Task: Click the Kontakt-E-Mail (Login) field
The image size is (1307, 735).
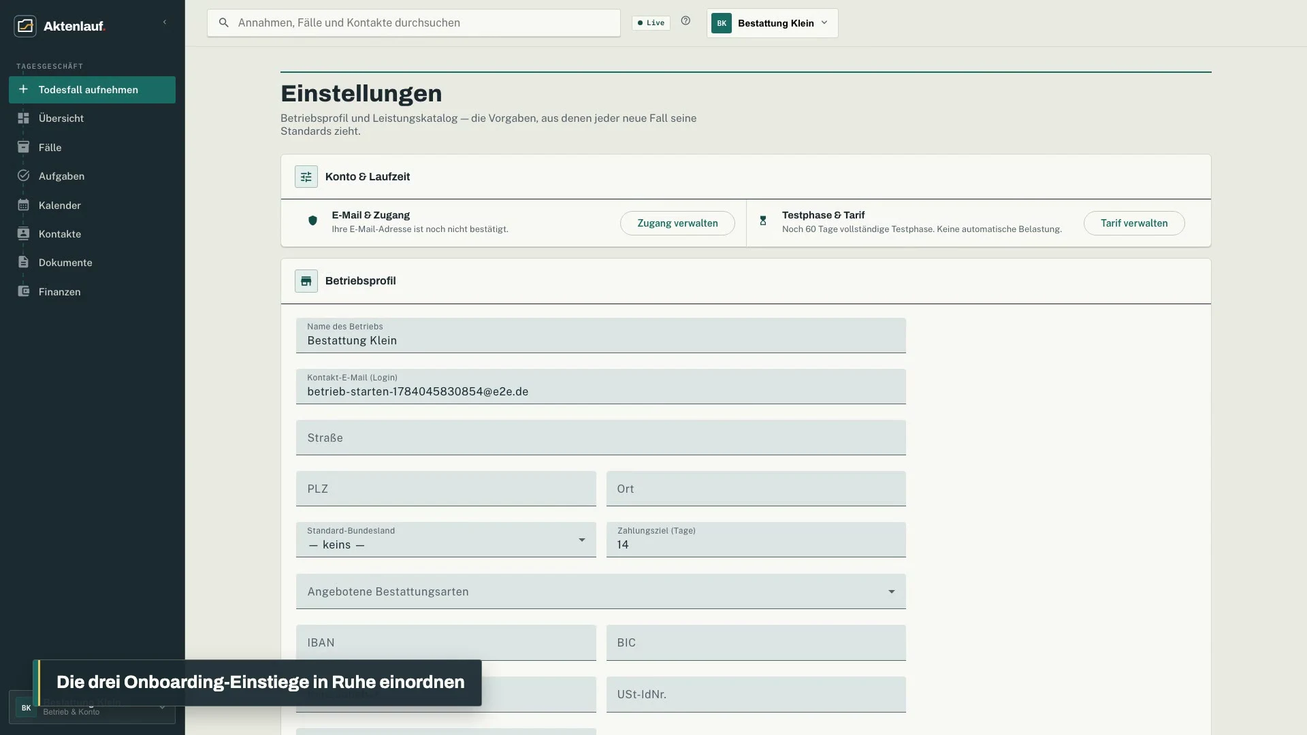Action: pos(601,387)
